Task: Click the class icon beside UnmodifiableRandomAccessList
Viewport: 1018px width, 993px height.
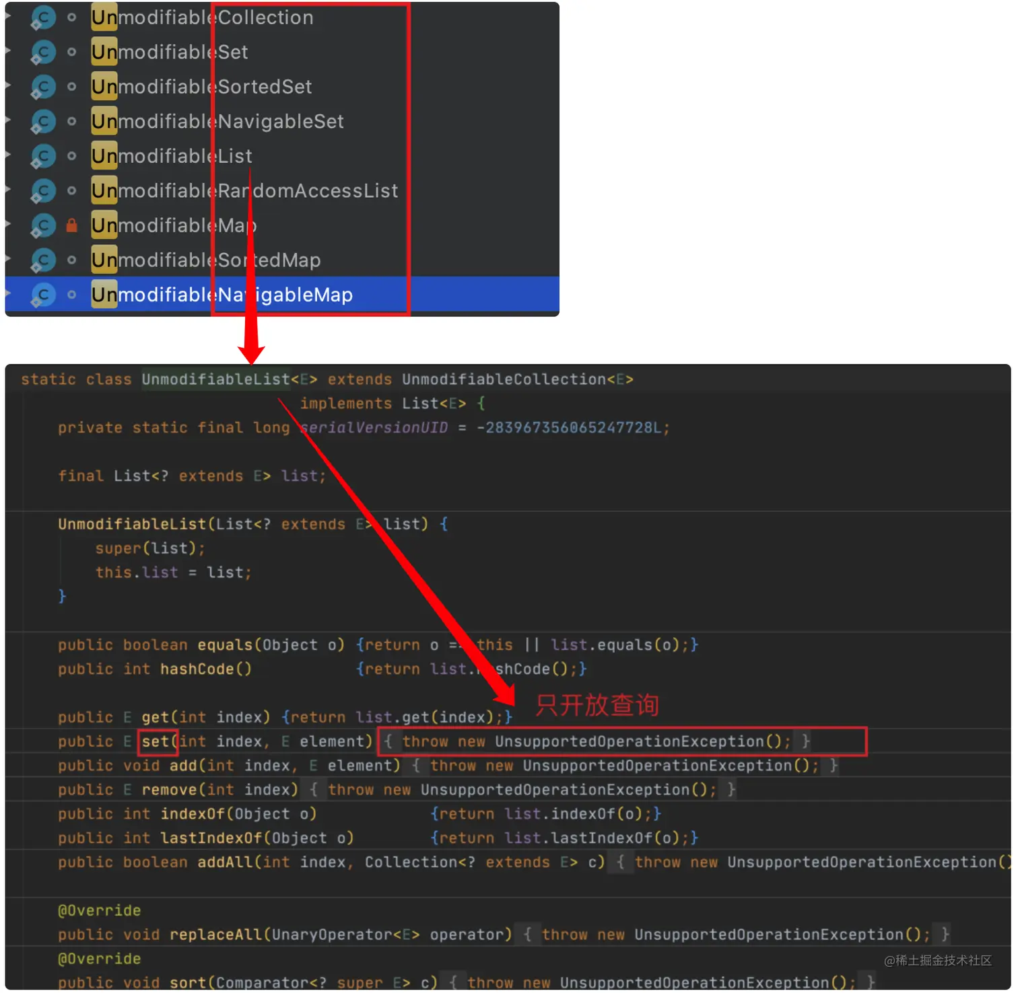Action: [43, 191]
